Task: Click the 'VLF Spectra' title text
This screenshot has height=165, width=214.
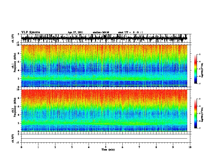Action: [31, 32]
